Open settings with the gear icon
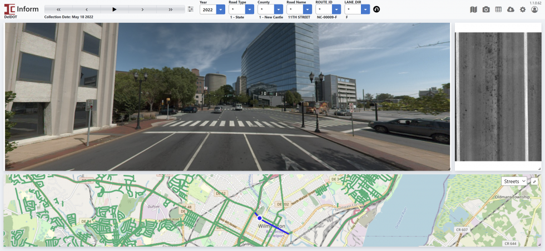This screenshot has height=251, width=545. point(523,9)
